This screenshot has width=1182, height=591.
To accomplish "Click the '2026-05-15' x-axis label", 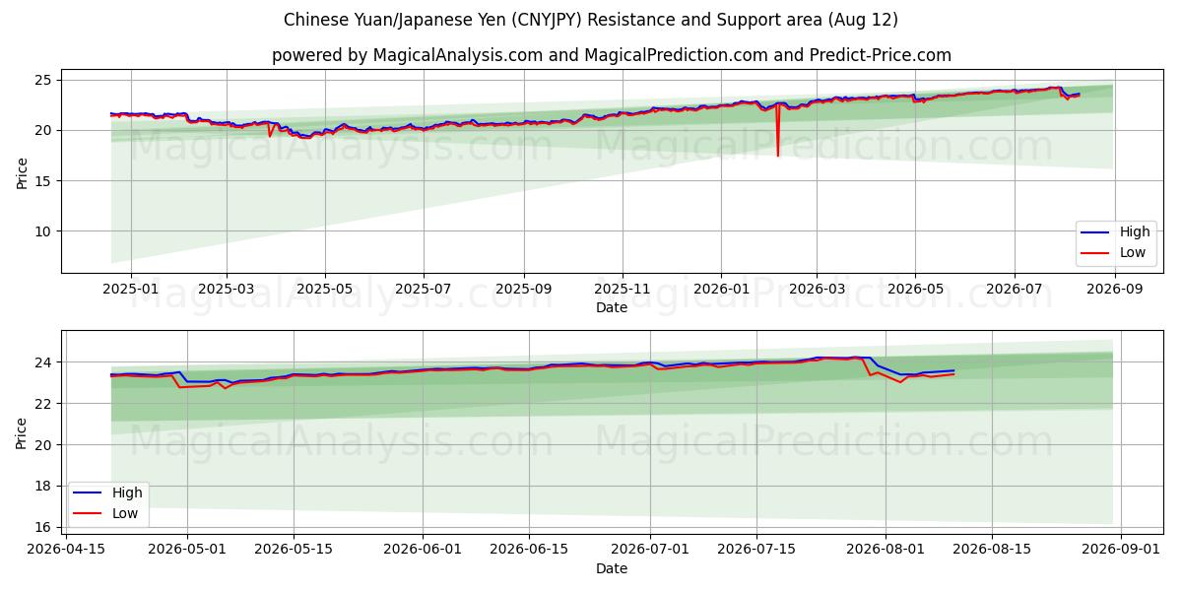I will [x=294, y=550].
